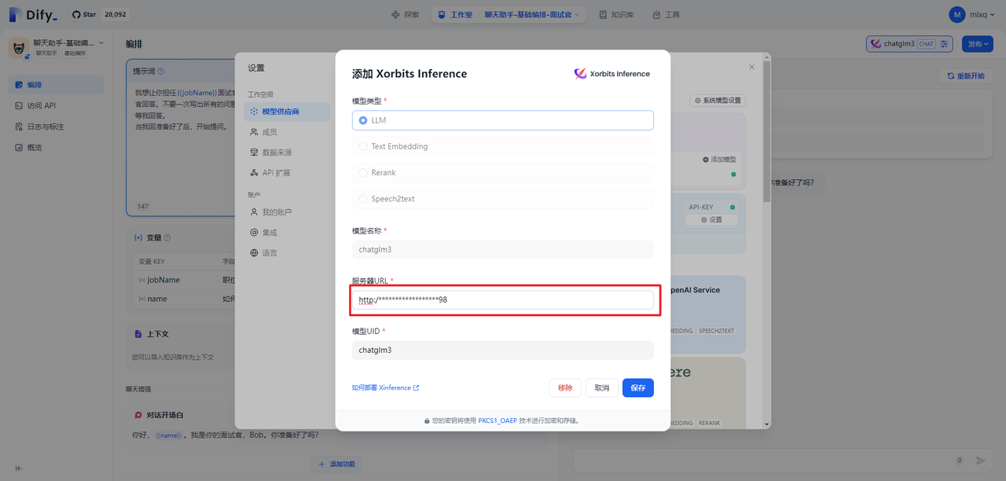Open the Publish (发布) dropdown button
The width and height of the screenshot is (1006, 481).
point(978,44)
